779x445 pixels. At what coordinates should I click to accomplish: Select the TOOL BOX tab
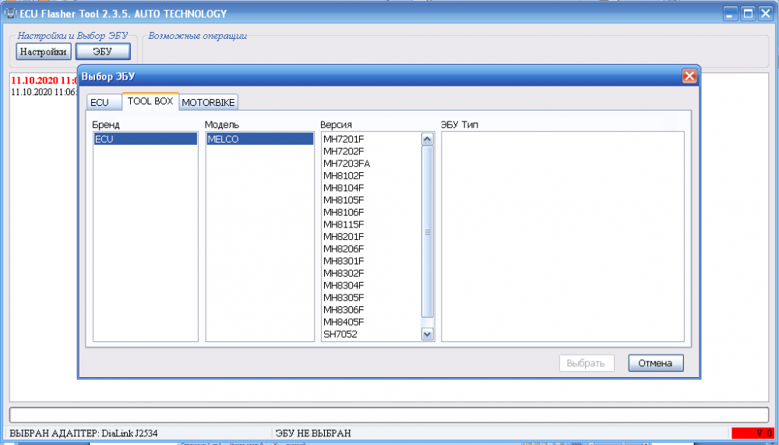[x=150, y=101]
